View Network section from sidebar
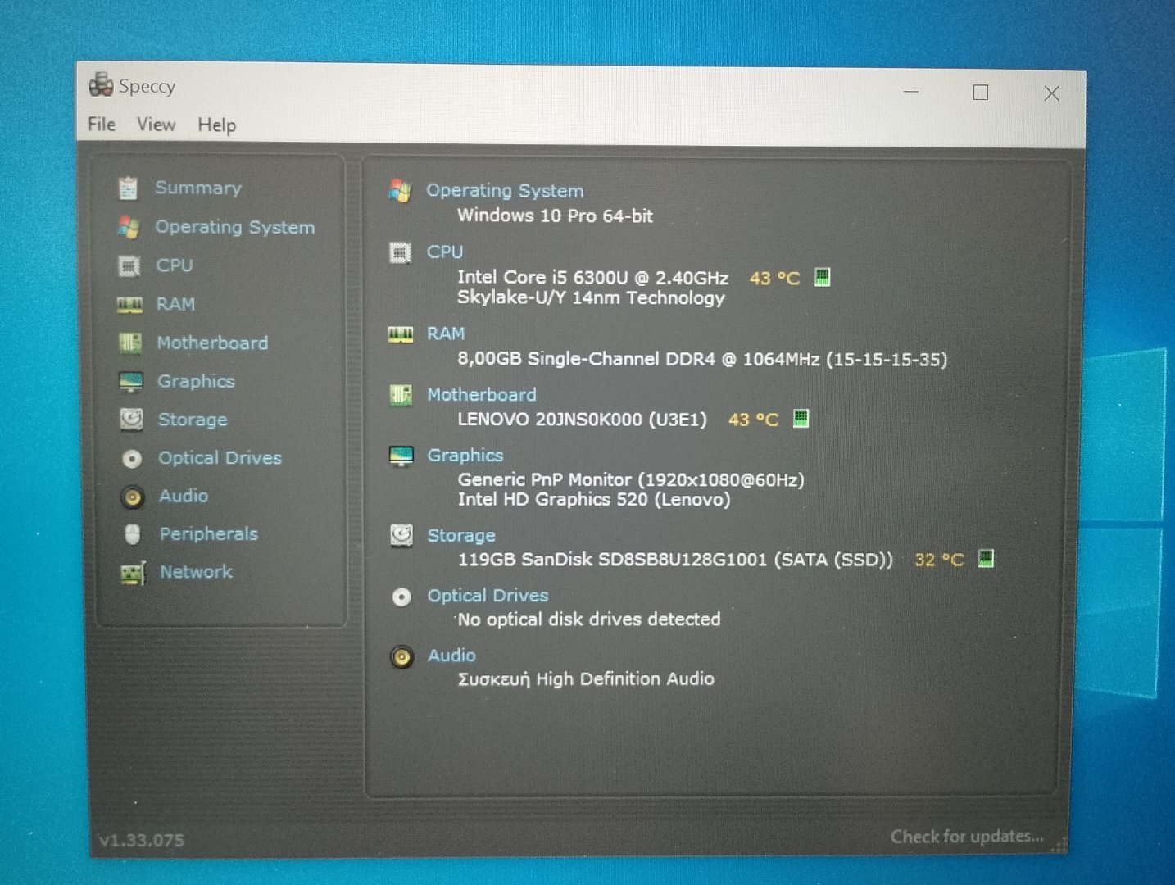 click(x=196, y=572)
